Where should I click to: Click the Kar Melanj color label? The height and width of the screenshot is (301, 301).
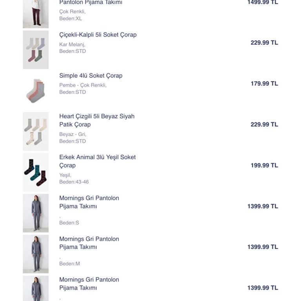click(x=72, y=44)
